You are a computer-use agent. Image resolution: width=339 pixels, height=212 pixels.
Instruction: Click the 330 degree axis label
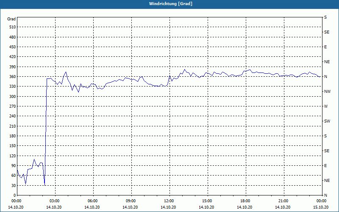click(x=13, y=86)
